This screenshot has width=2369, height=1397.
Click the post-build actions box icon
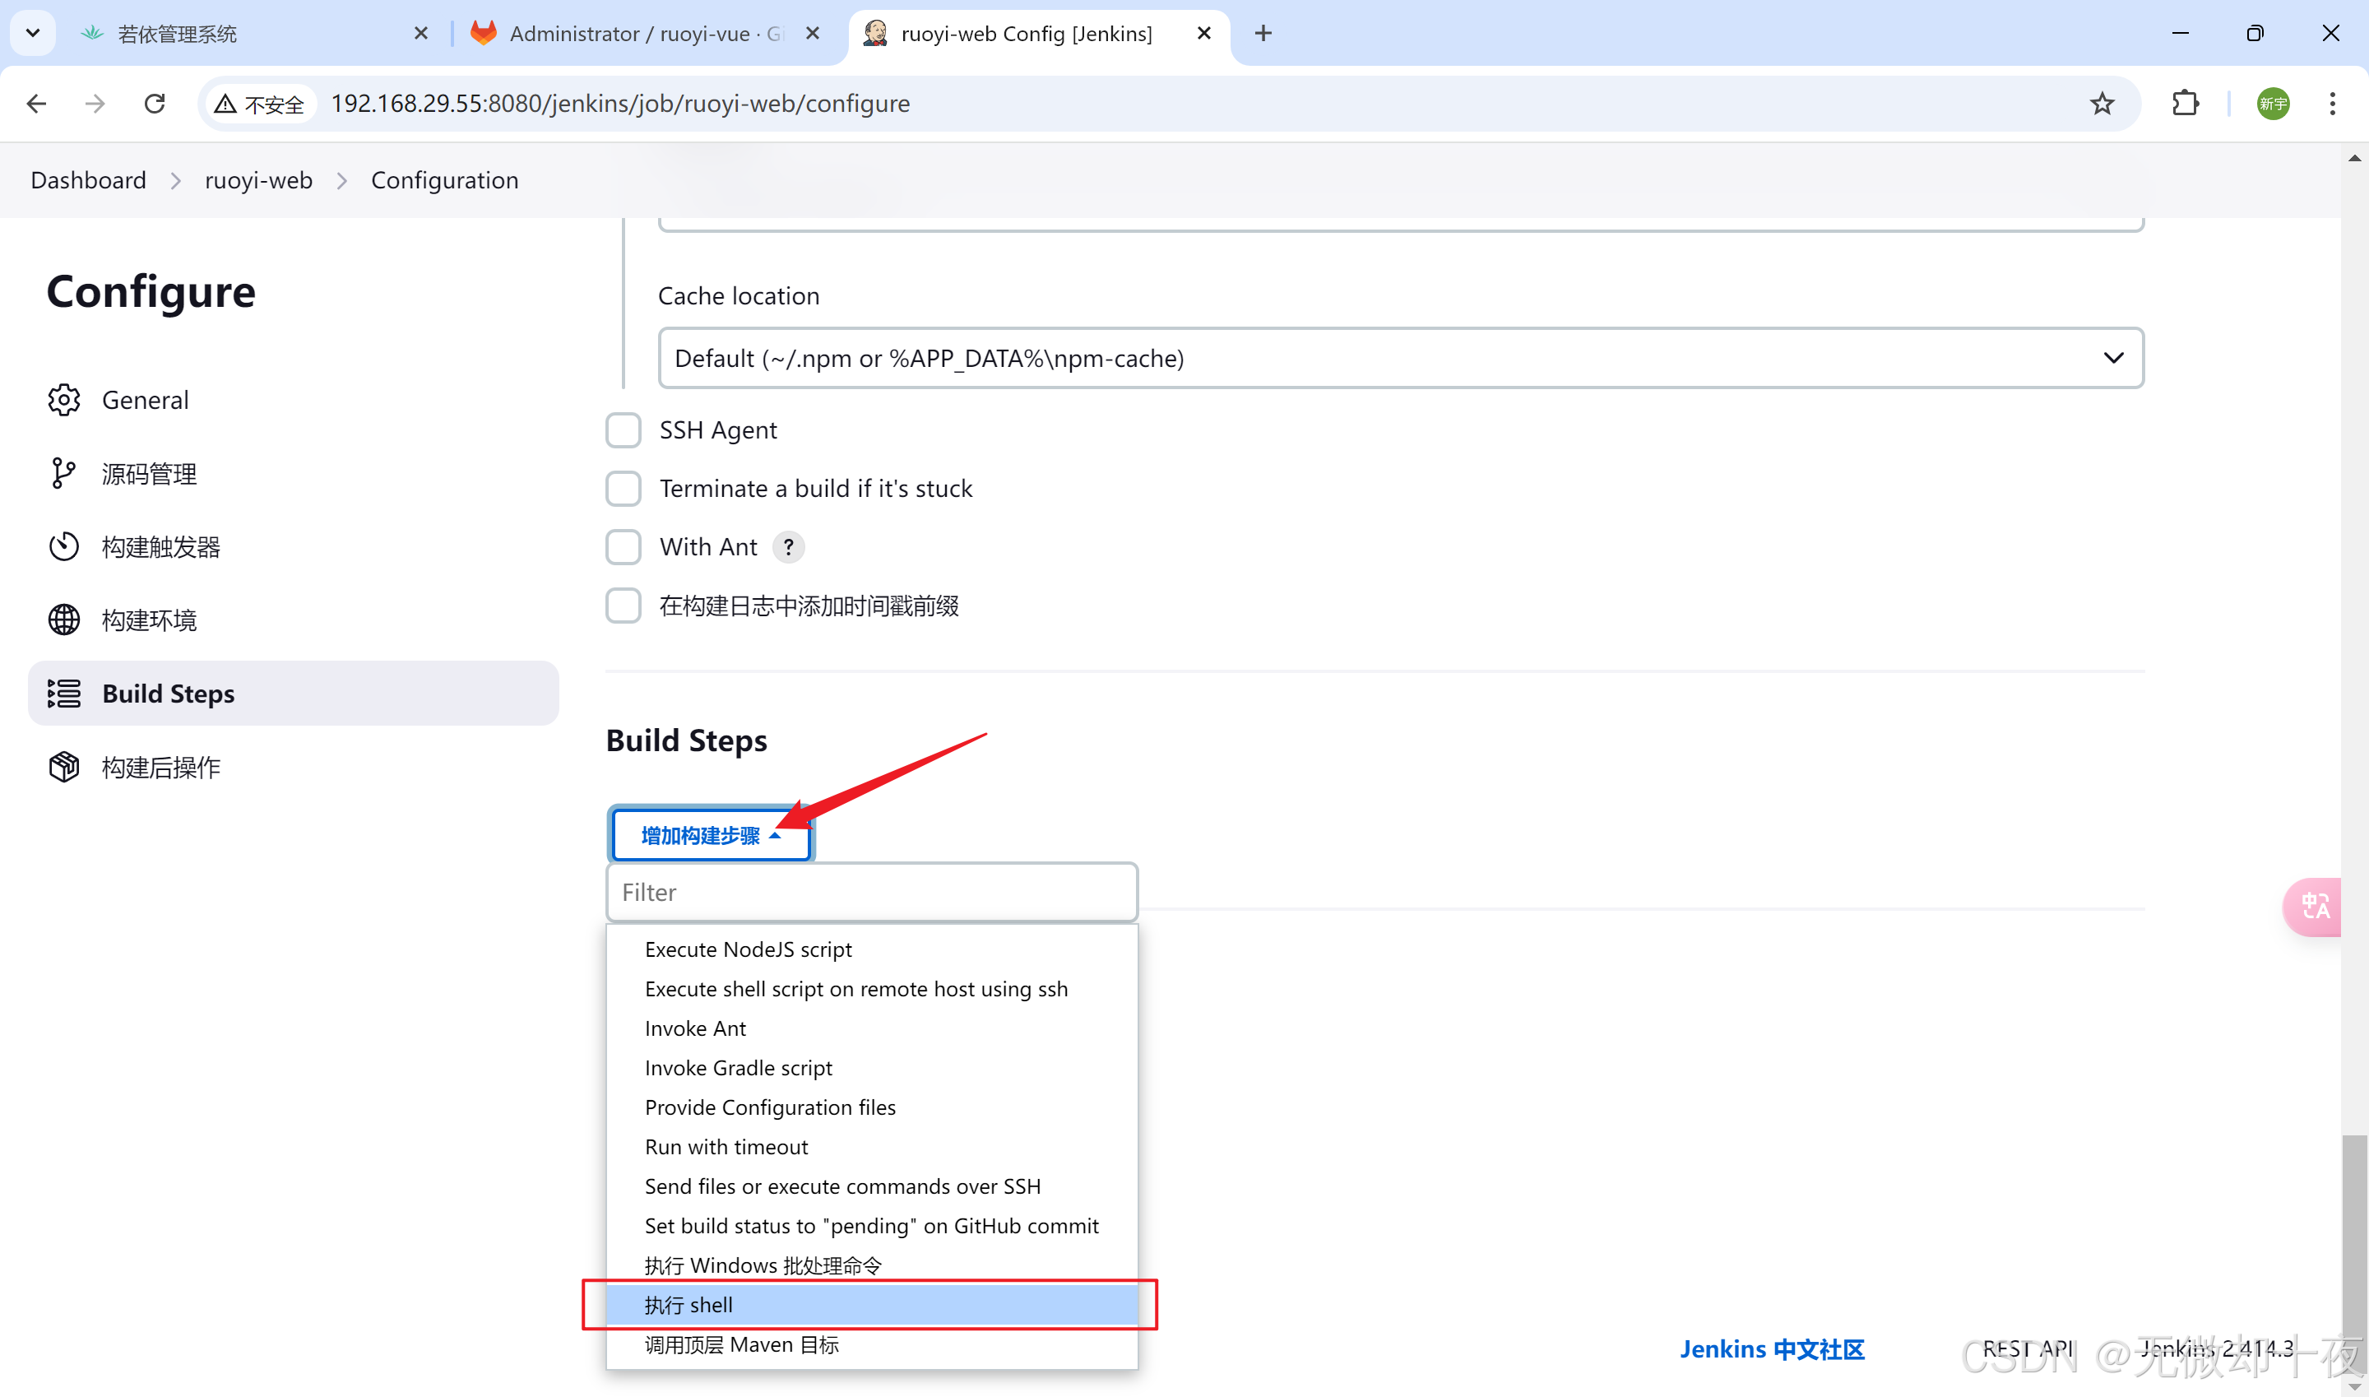pos(64,768)
